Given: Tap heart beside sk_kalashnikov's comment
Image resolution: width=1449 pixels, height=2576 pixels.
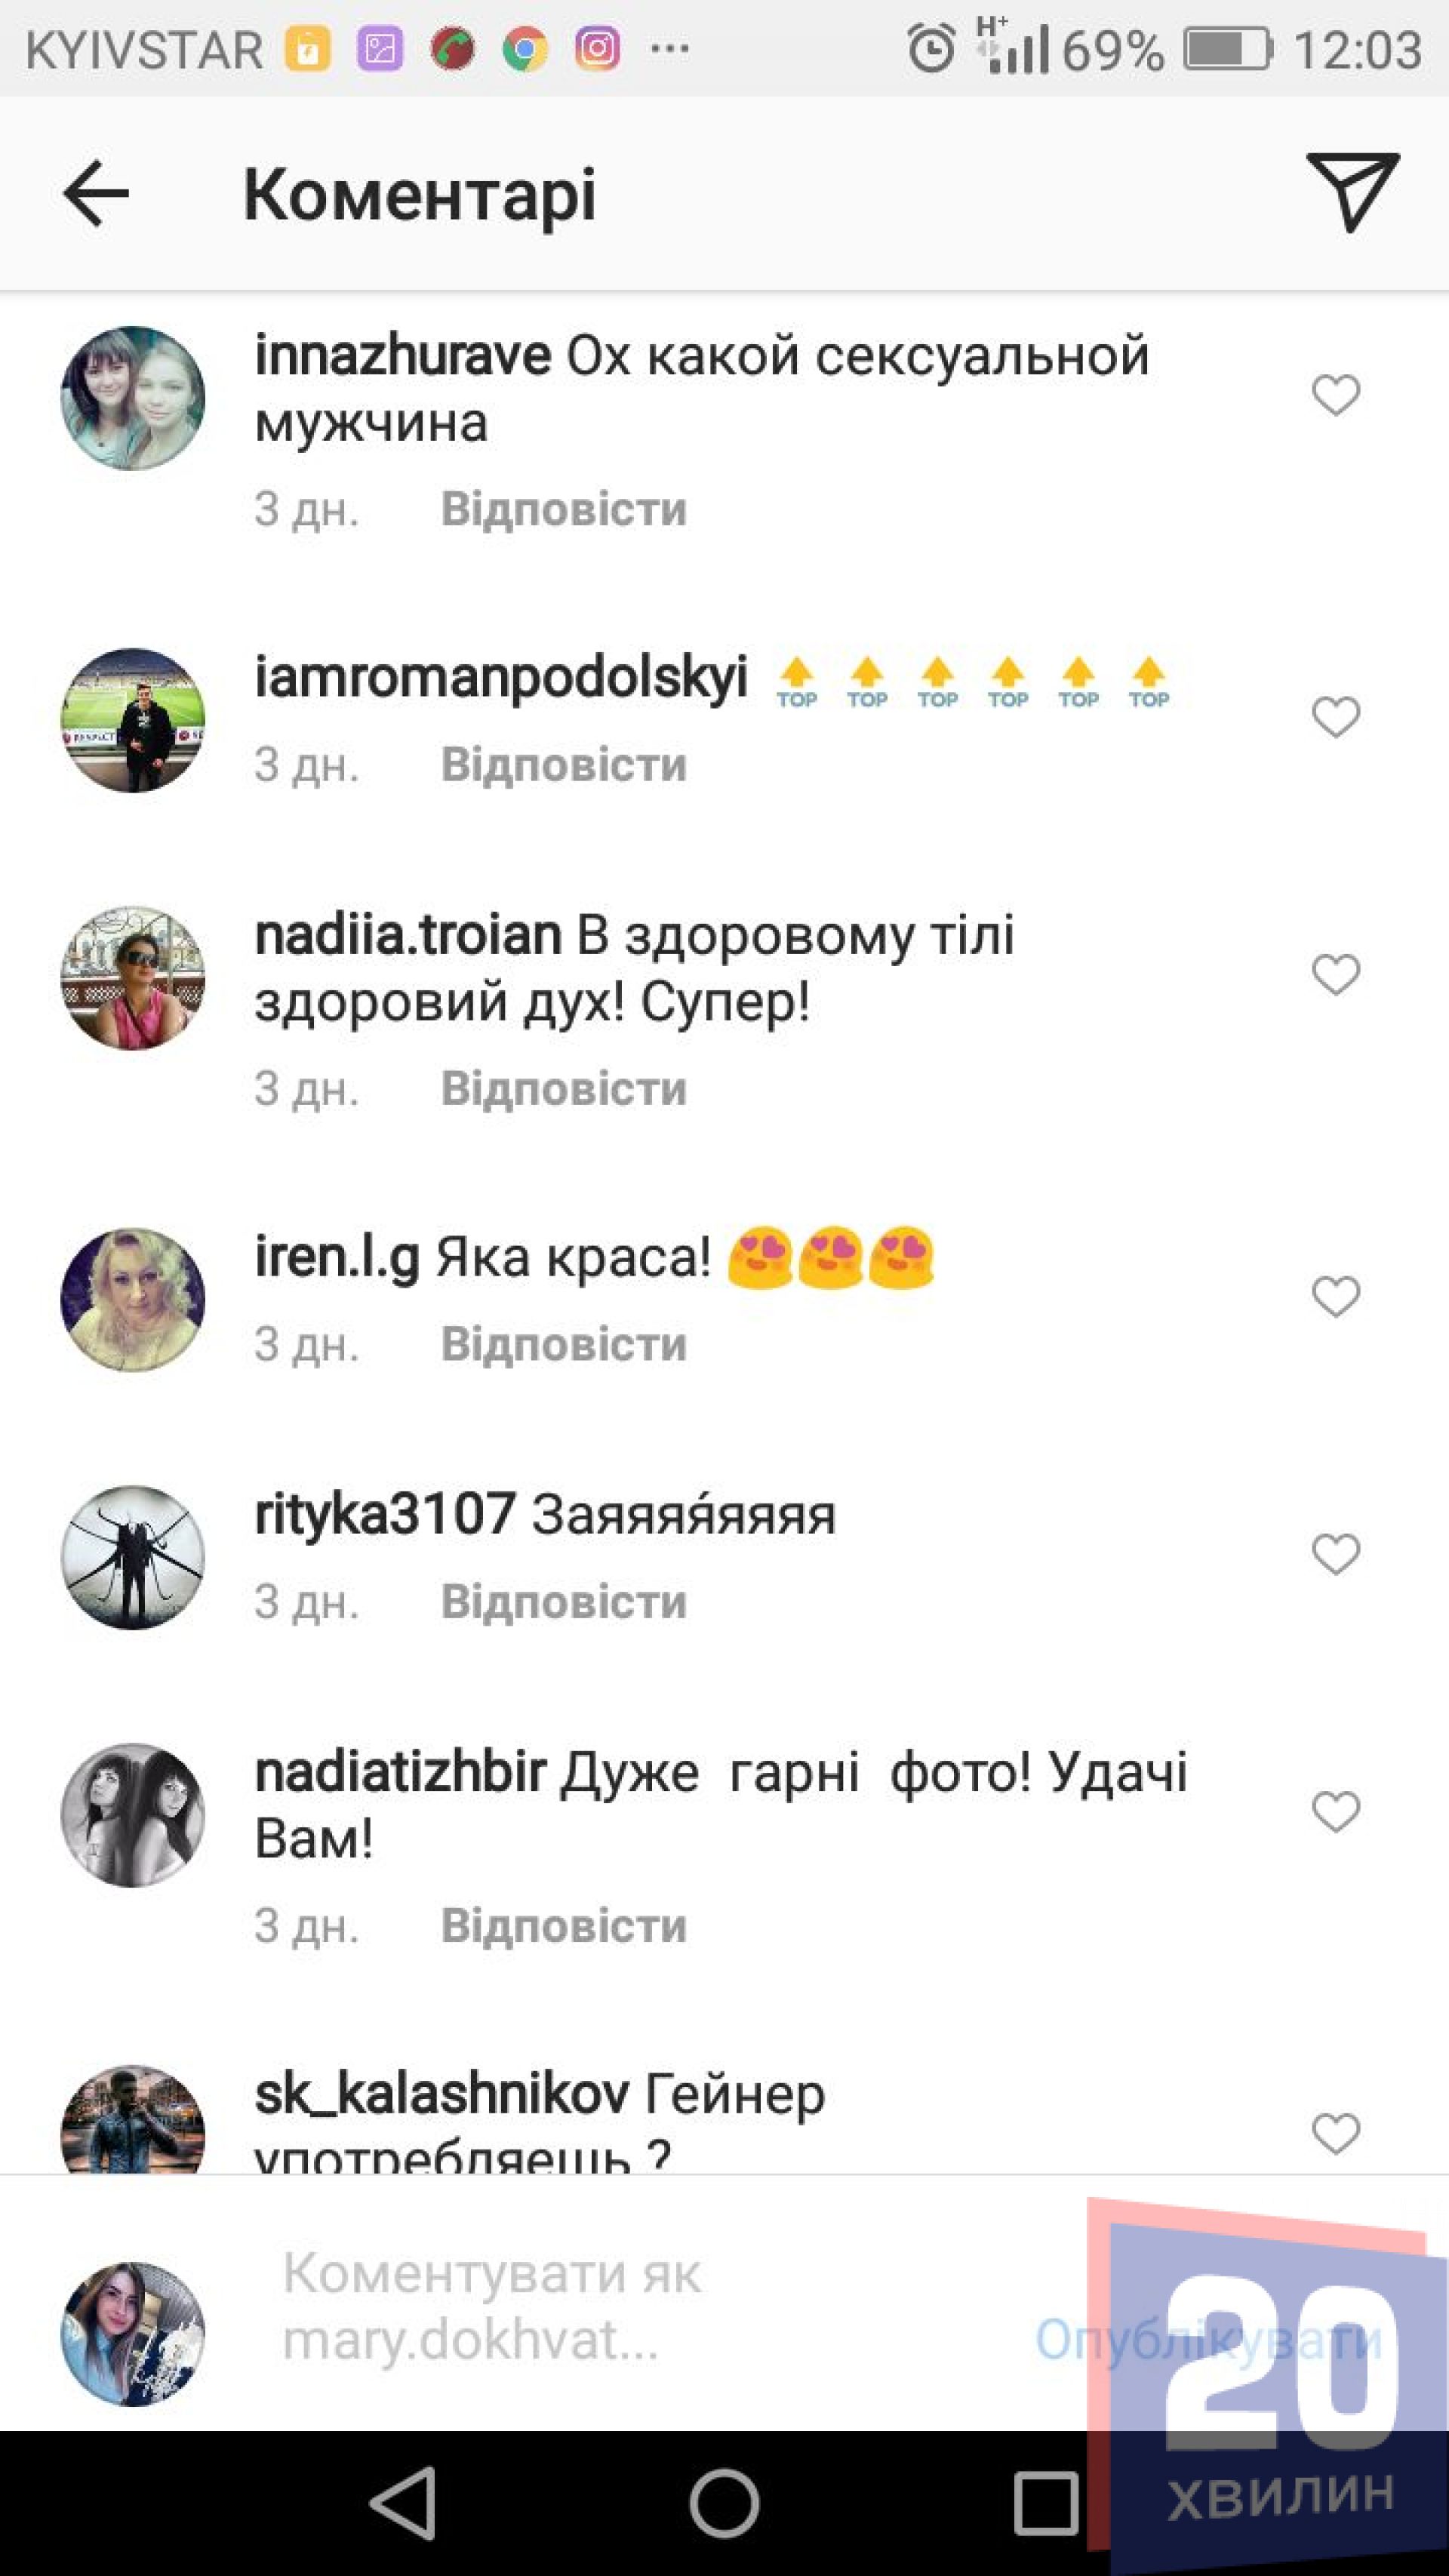Looking at the screenshot, I should coord(1336,2134).
